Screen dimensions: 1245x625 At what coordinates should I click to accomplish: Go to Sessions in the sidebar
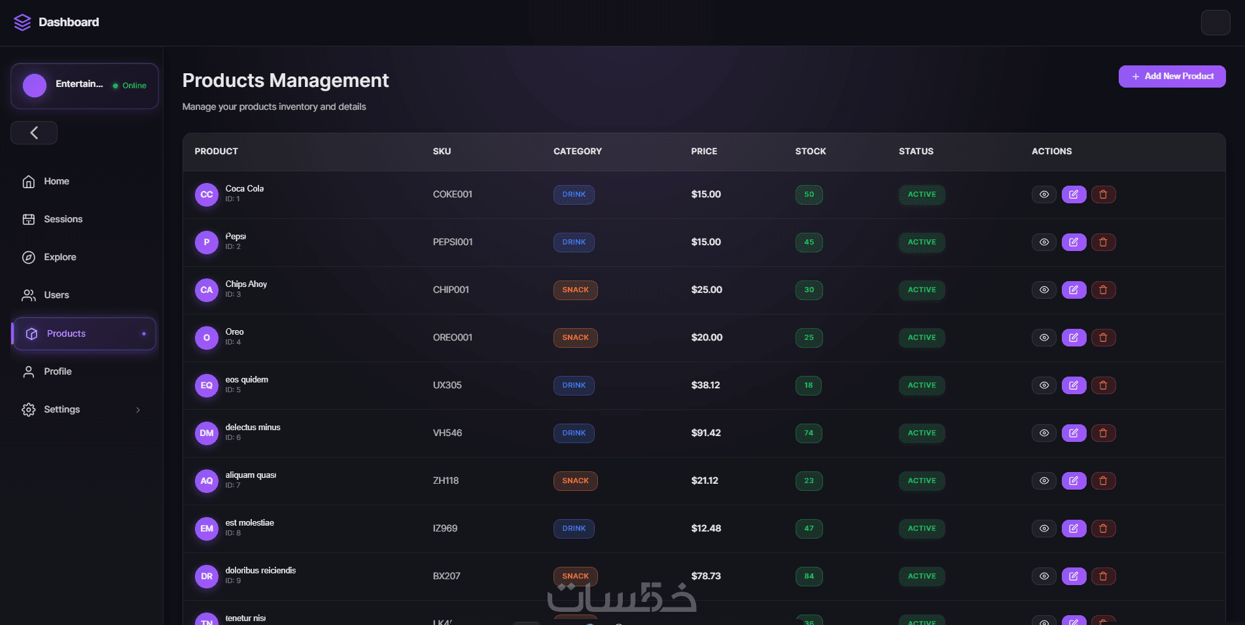(84, 219)
